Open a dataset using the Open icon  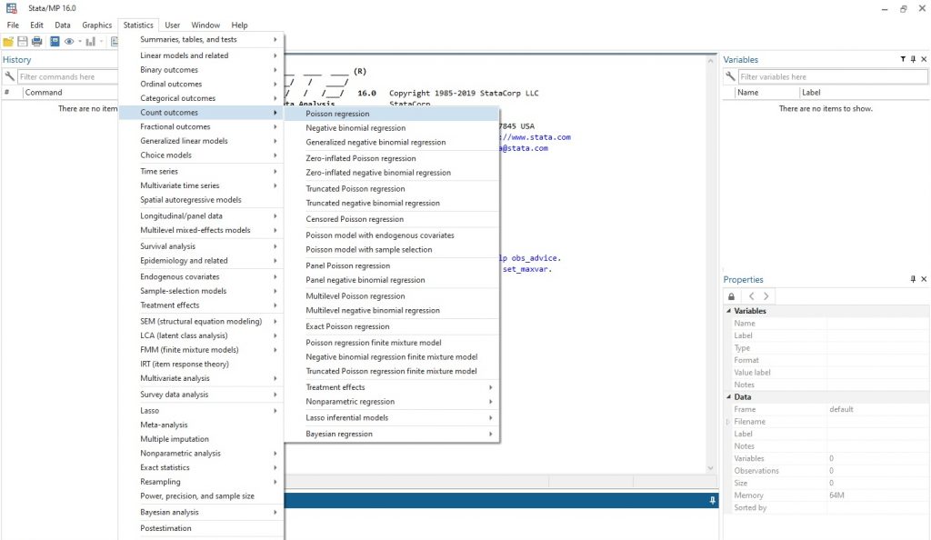pyautogui.click(x=8, y=40)
